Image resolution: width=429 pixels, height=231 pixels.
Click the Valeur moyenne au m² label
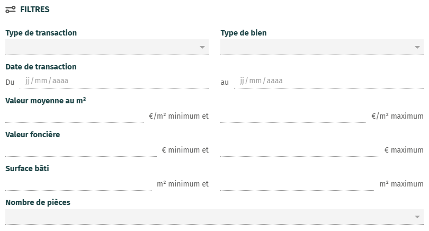click(x=46, y=101)
